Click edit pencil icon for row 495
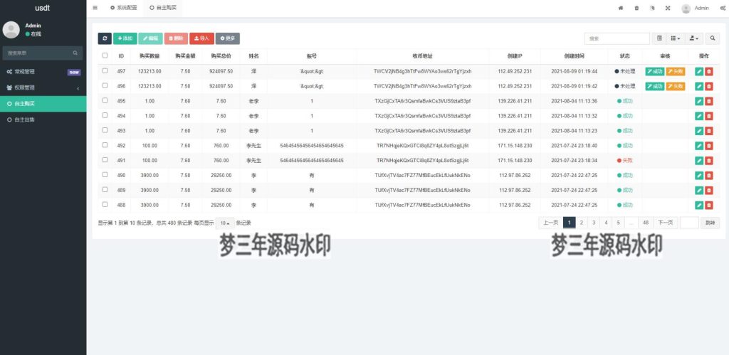This screenshot has height=355, width=729. pyautogui.click(x=699, y=101)
